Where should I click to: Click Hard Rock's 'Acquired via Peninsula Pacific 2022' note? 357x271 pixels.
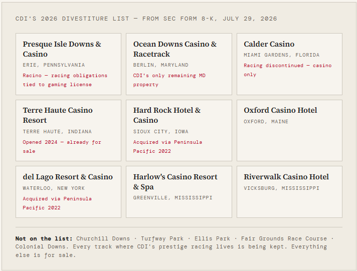click(x=167, y=147)
